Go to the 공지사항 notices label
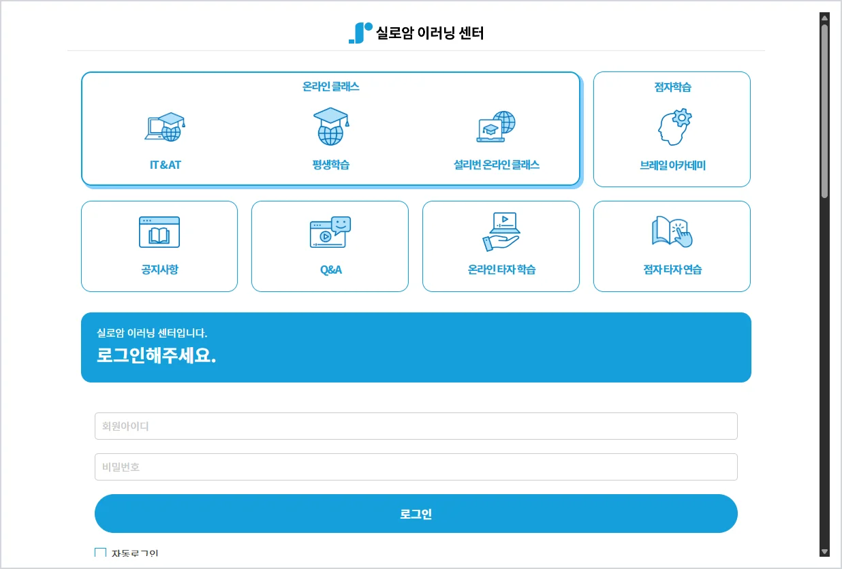The width and height of the screenshot is (842, 569). click(x=159, y=270)
